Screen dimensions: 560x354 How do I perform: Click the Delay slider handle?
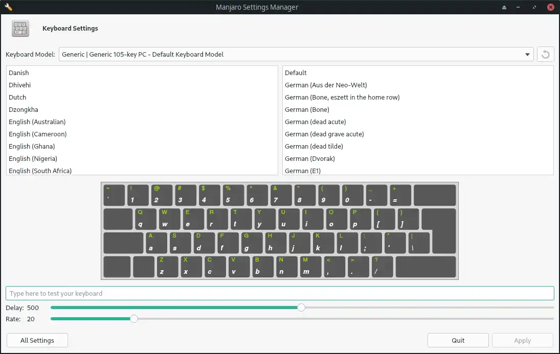301,308
